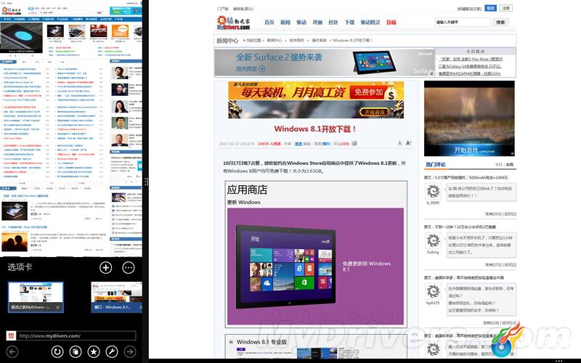
Task: Focus the address bar showing mydrivers.com
Action: pos(76,335)
